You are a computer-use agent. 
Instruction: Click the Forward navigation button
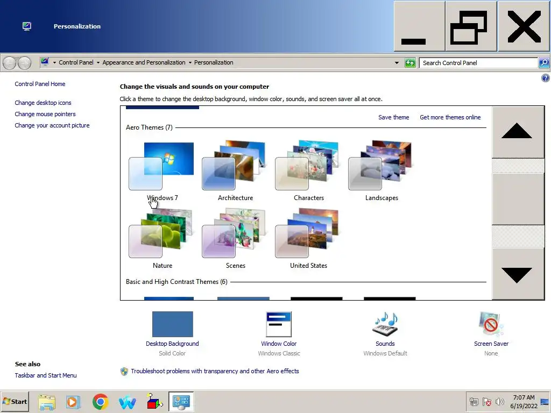click(24, 63)
